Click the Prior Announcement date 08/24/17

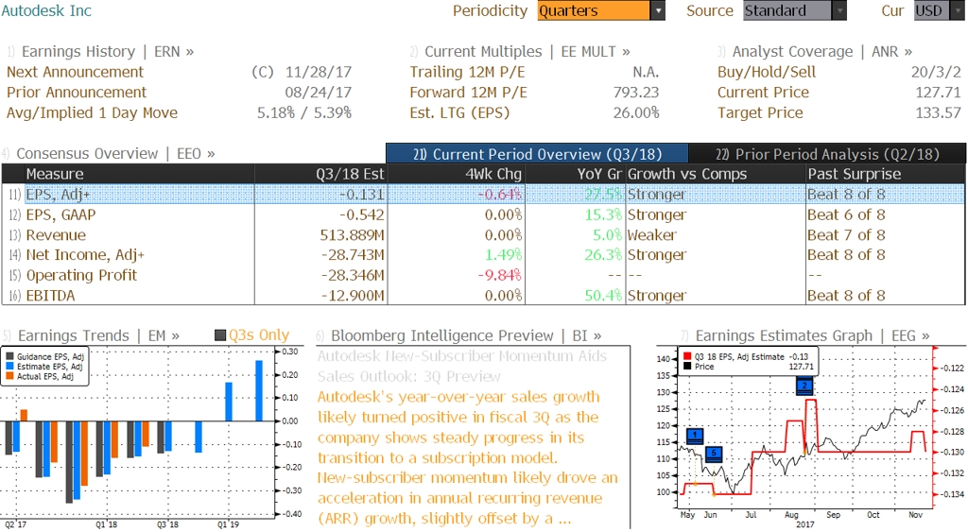318,93
